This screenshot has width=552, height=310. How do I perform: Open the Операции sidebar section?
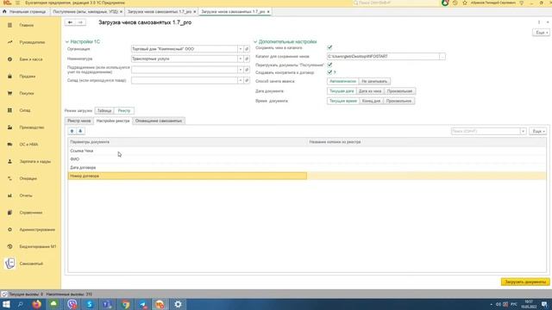click(28, 178)
